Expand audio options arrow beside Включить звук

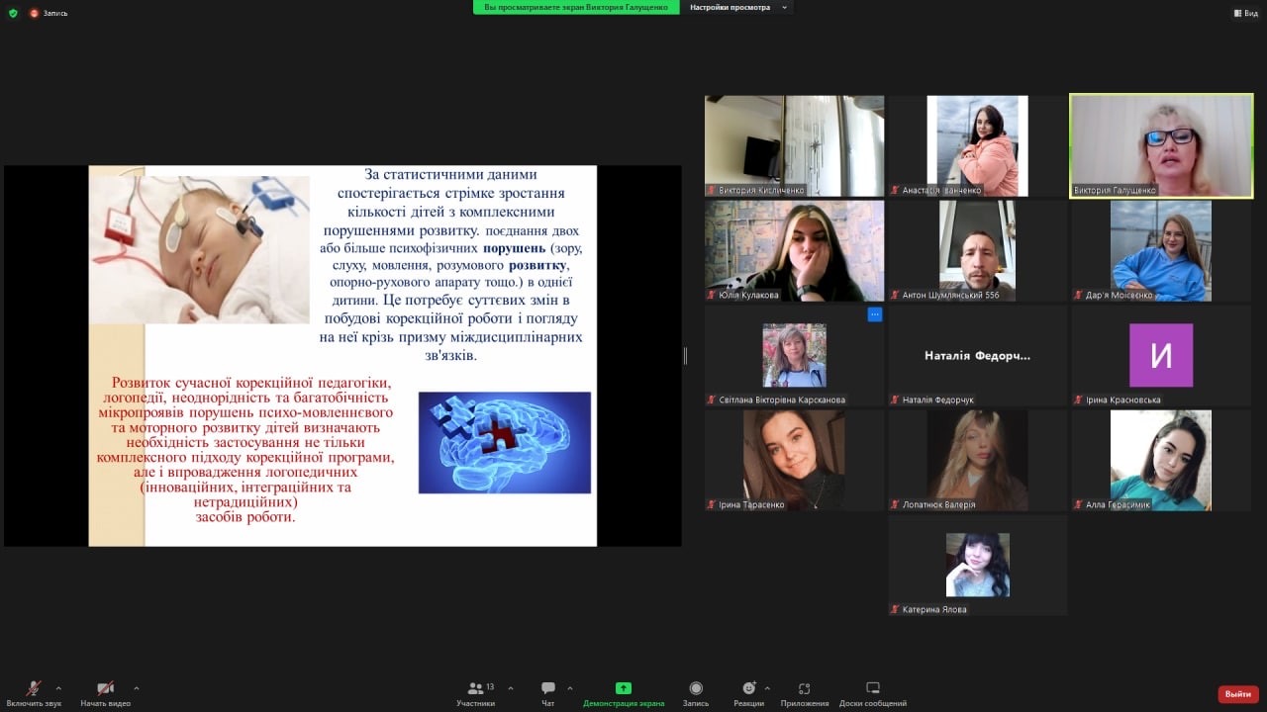pyautogui.click(x=58, y=688)
